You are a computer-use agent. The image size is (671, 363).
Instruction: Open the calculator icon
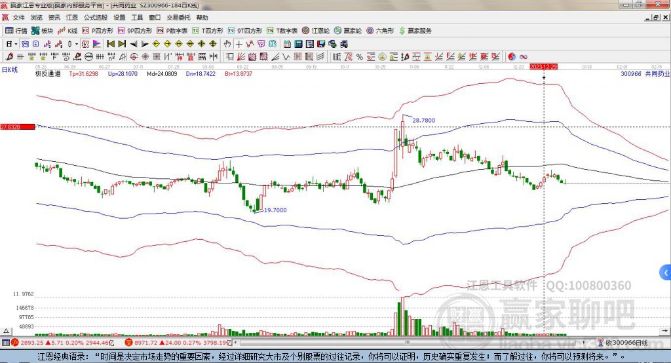[x=299, y=44]
